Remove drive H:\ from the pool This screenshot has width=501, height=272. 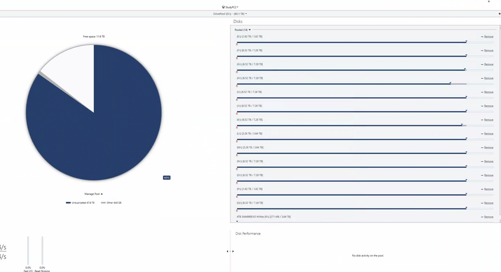coord(487,78)
